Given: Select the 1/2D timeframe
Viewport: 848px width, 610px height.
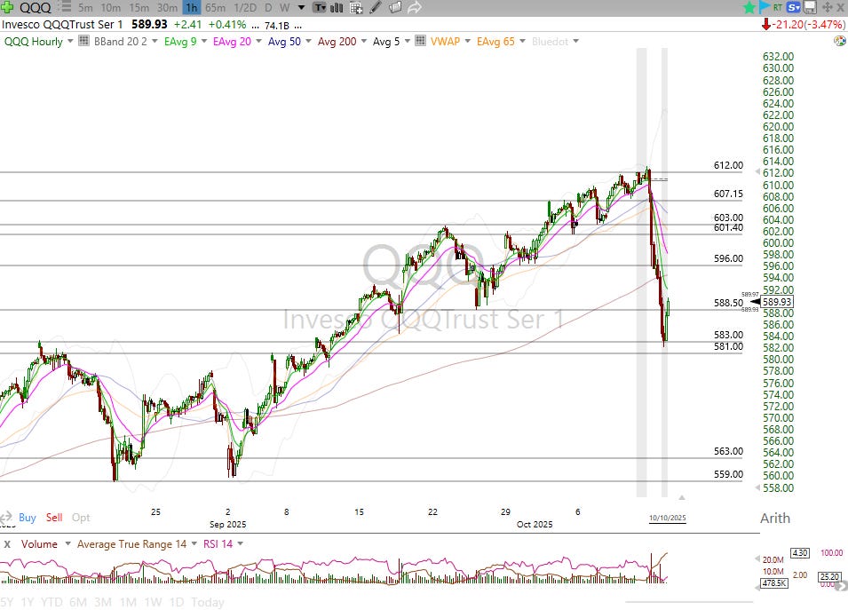Looking at the screenshot, I should [x=245, y=8].
